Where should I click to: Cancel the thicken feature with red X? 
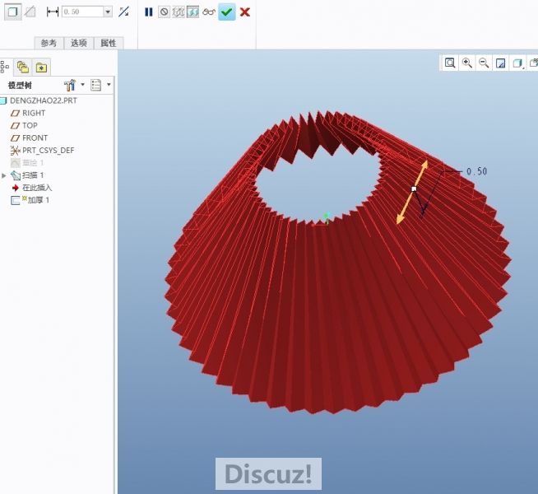244,12
